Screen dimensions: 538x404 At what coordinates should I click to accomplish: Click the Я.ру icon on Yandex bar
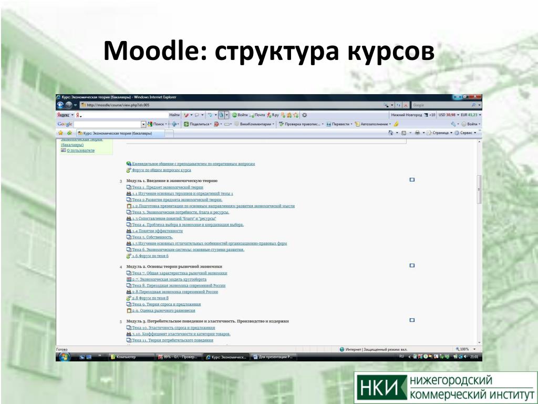pyautogui.click(x=273, y=115)
